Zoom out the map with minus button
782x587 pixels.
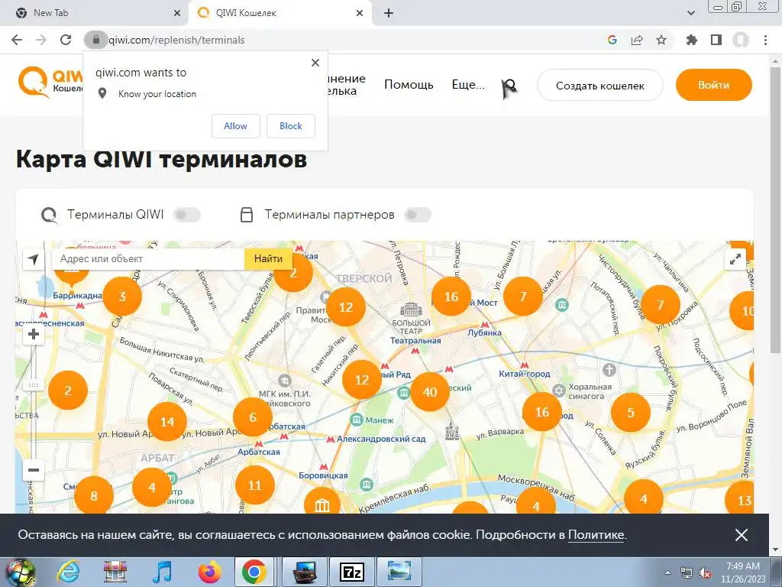[34, 470]
